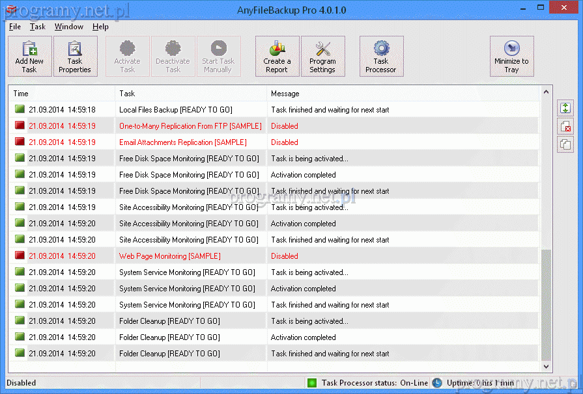
Task: Open Task Properties from the toolbar
Action: pos(75,56)
